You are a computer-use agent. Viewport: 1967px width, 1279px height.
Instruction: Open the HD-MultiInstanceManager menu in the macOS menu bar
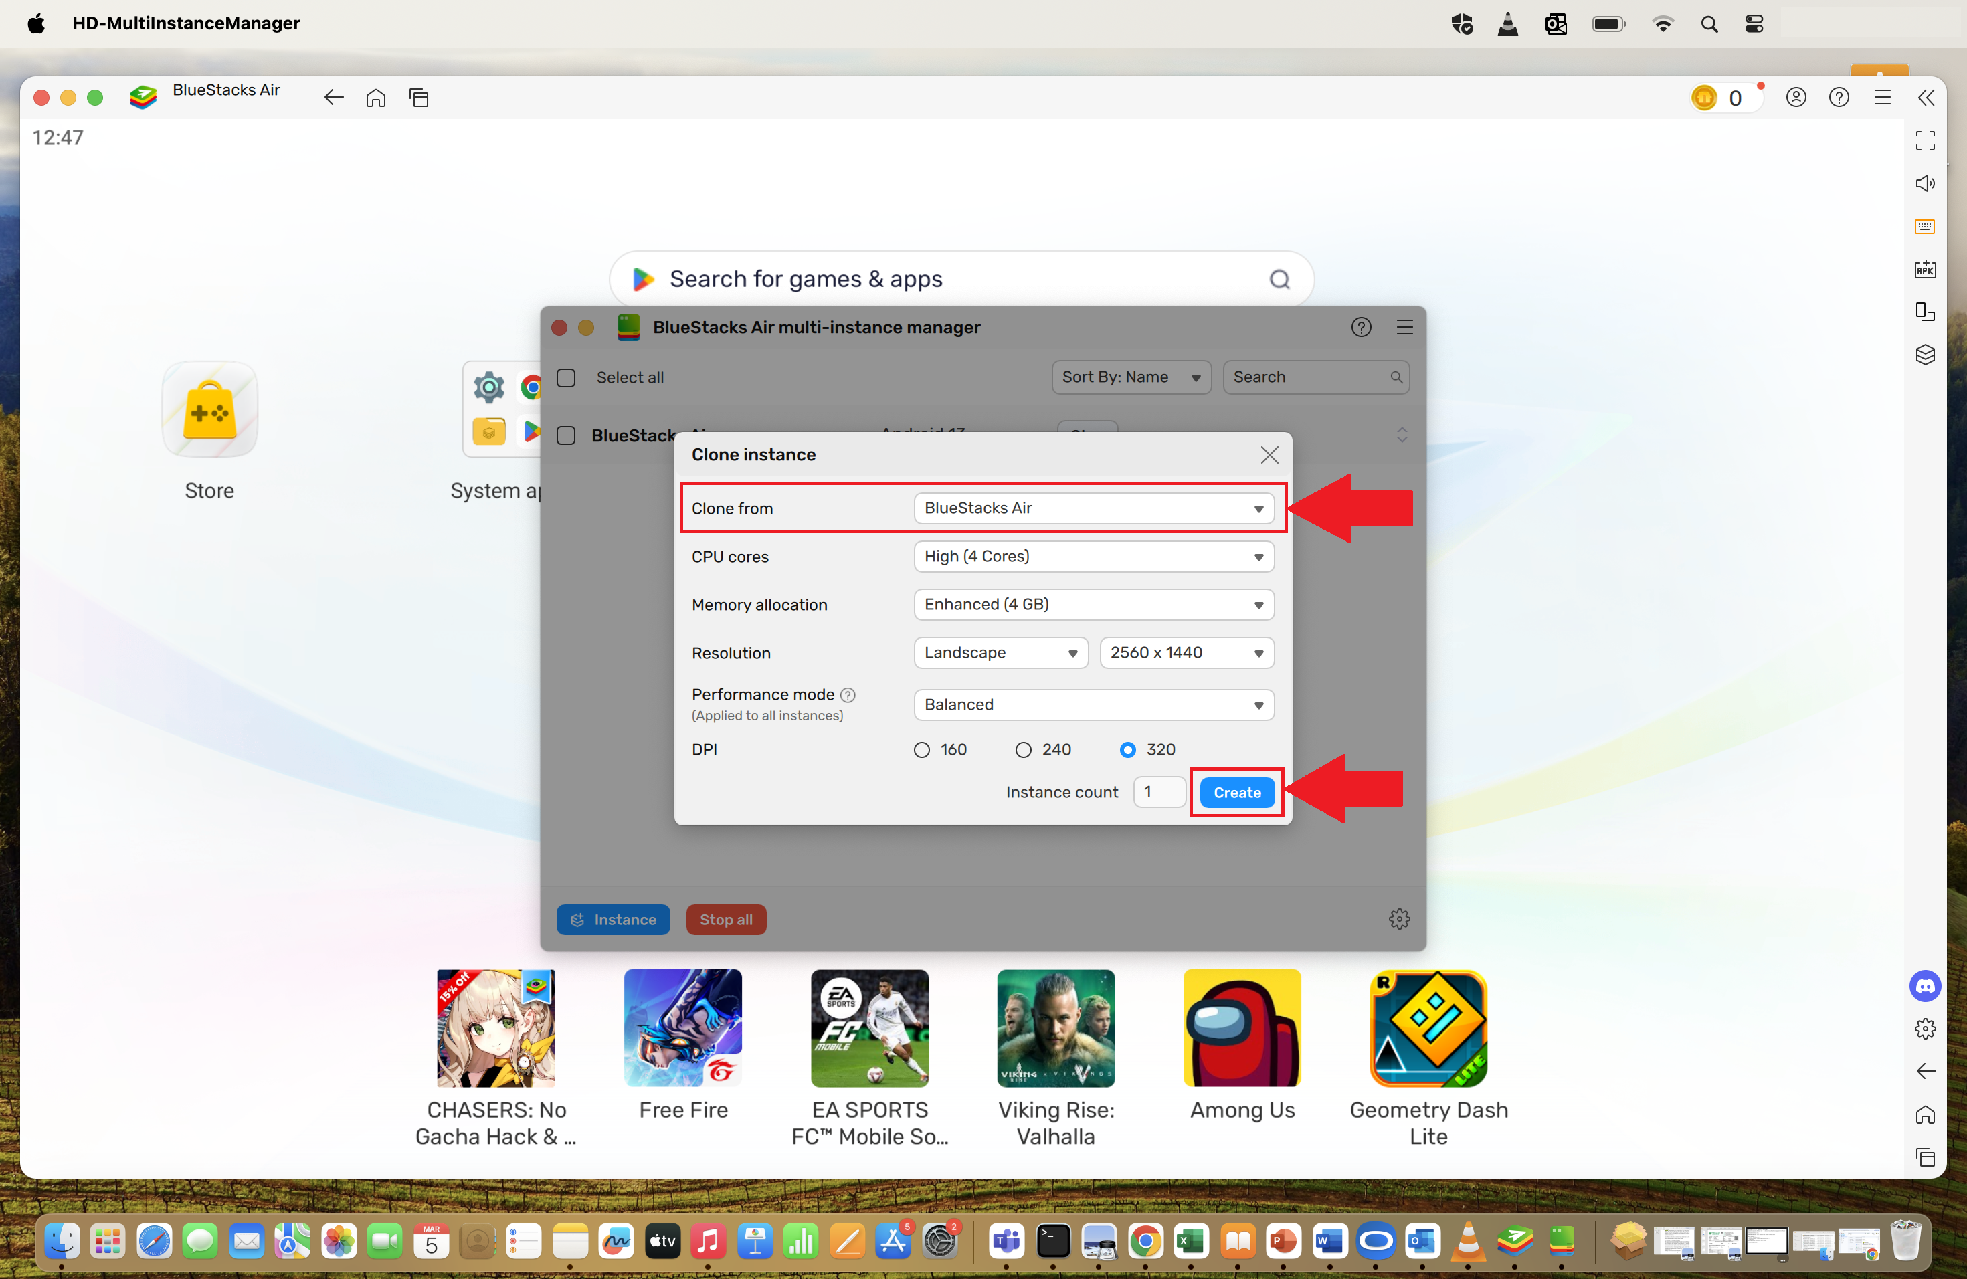186,23
